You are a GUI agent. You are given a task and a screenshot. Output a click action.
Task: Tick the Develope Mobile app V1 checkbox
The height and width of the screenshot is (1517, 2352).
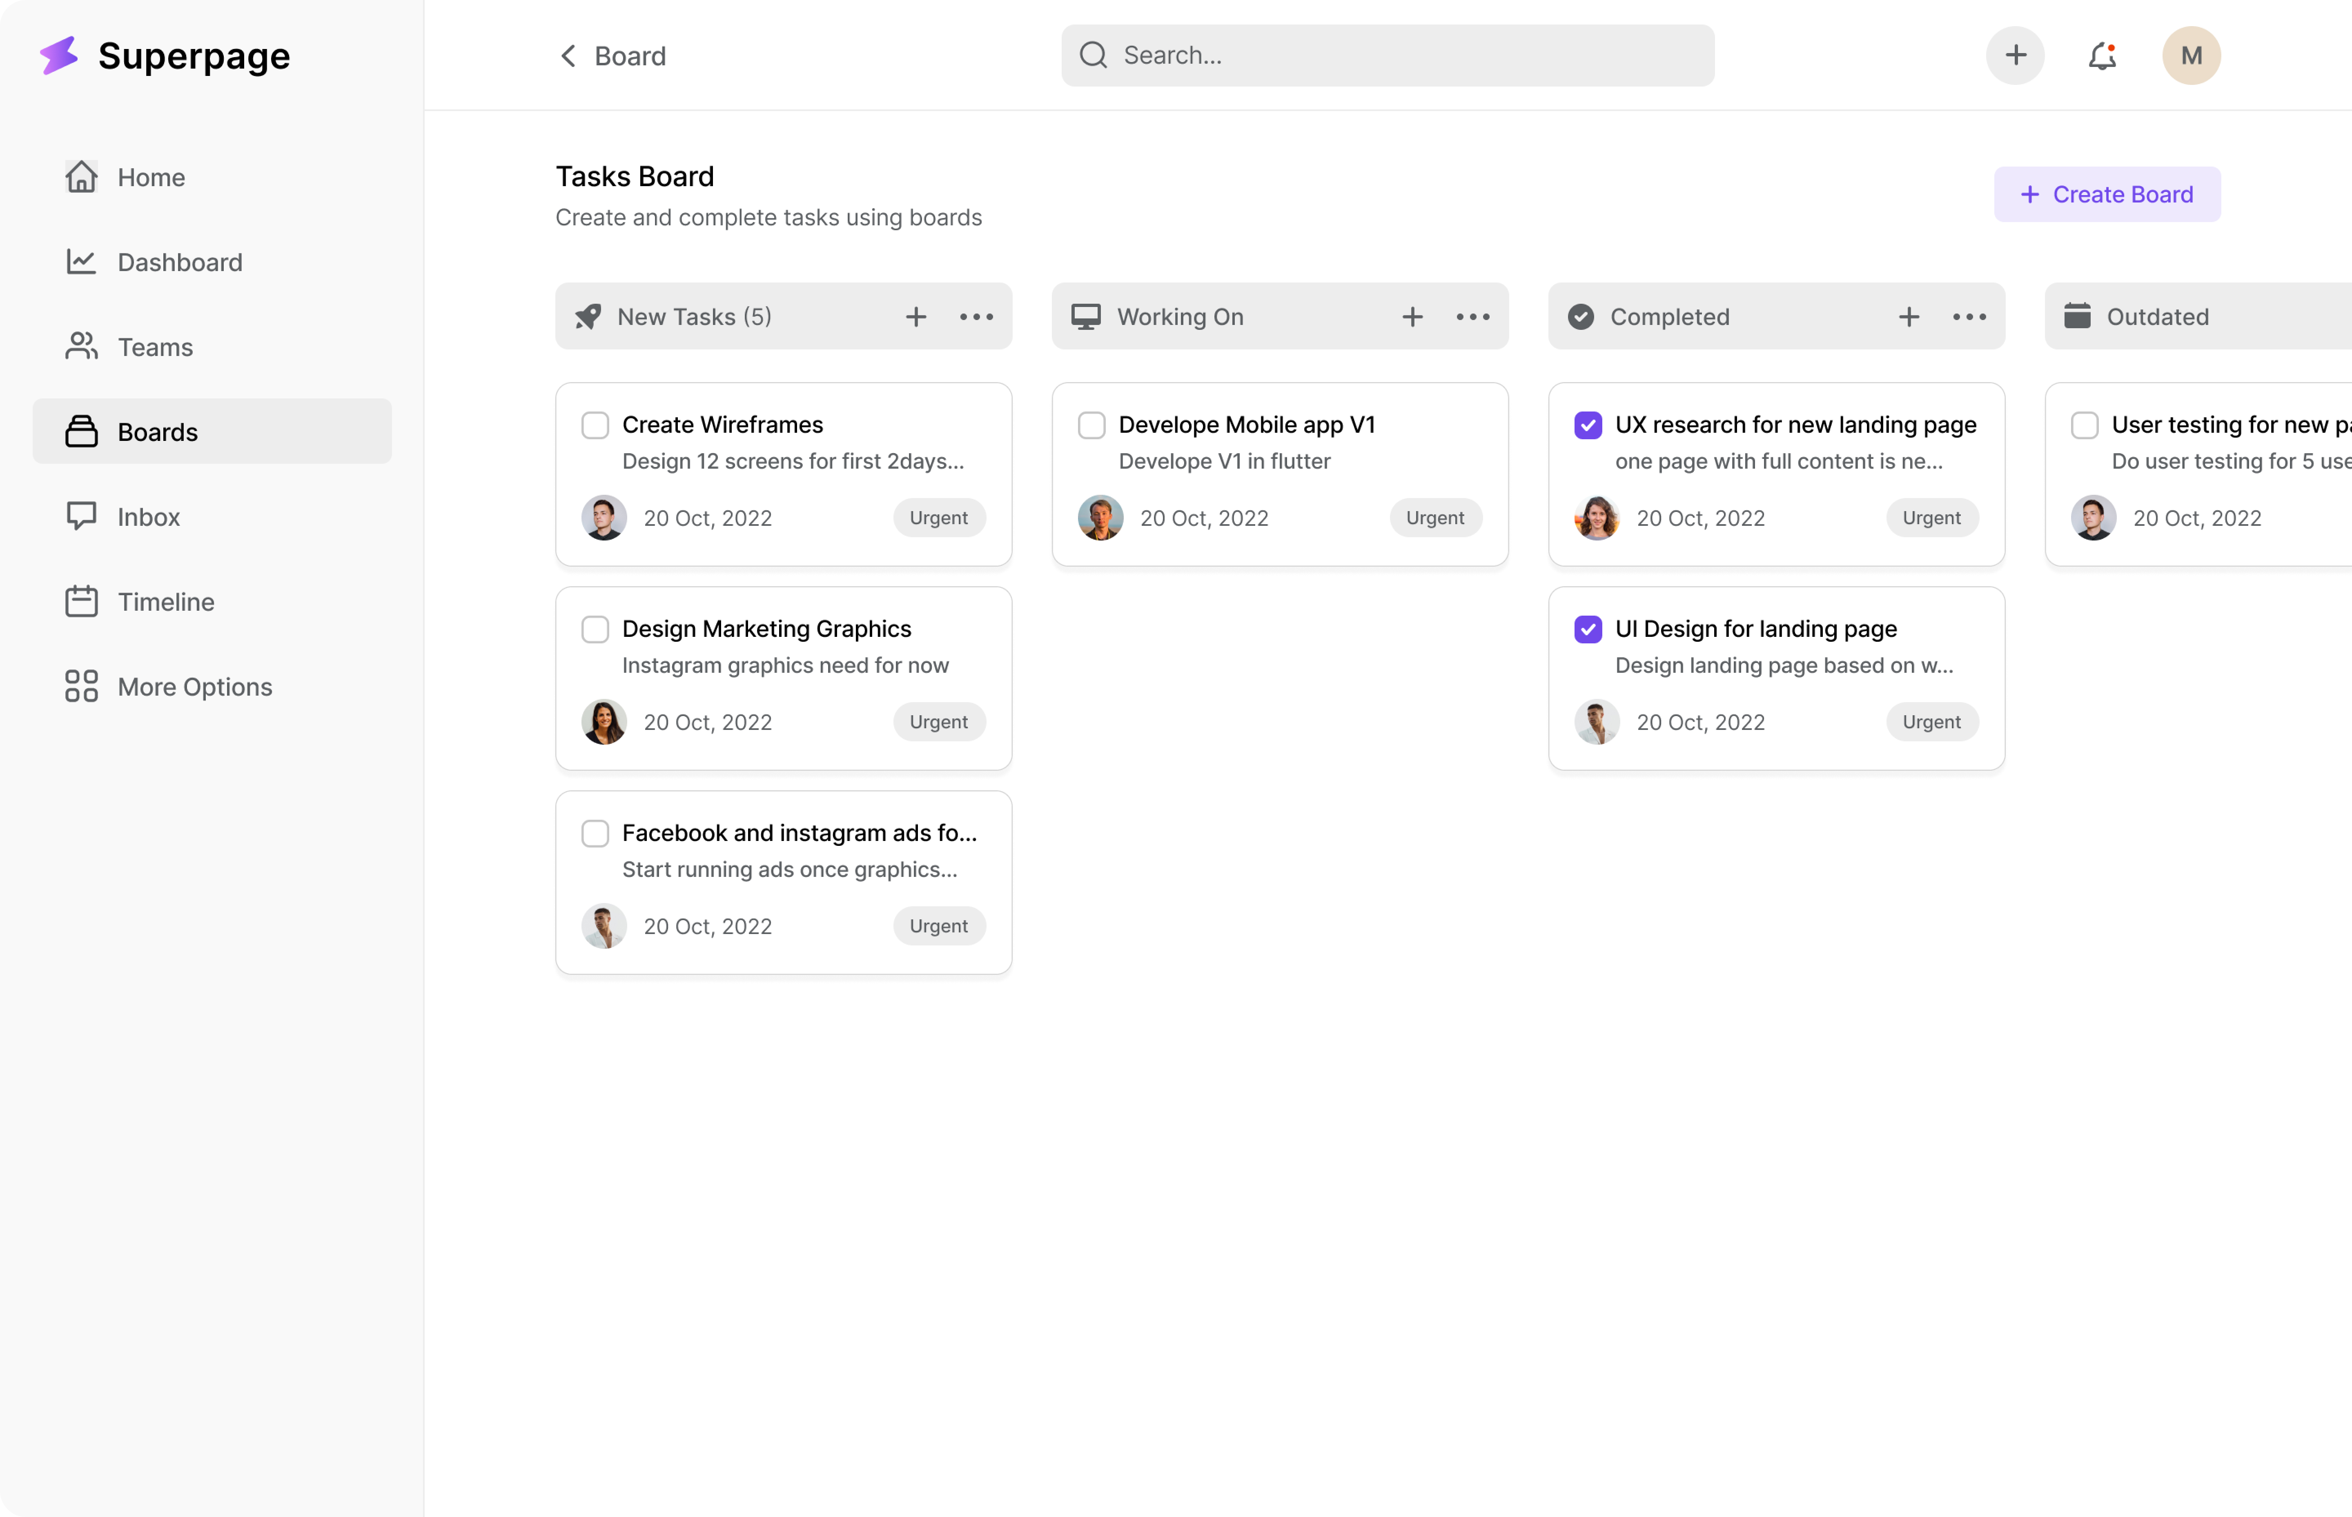pos(1092,425)
